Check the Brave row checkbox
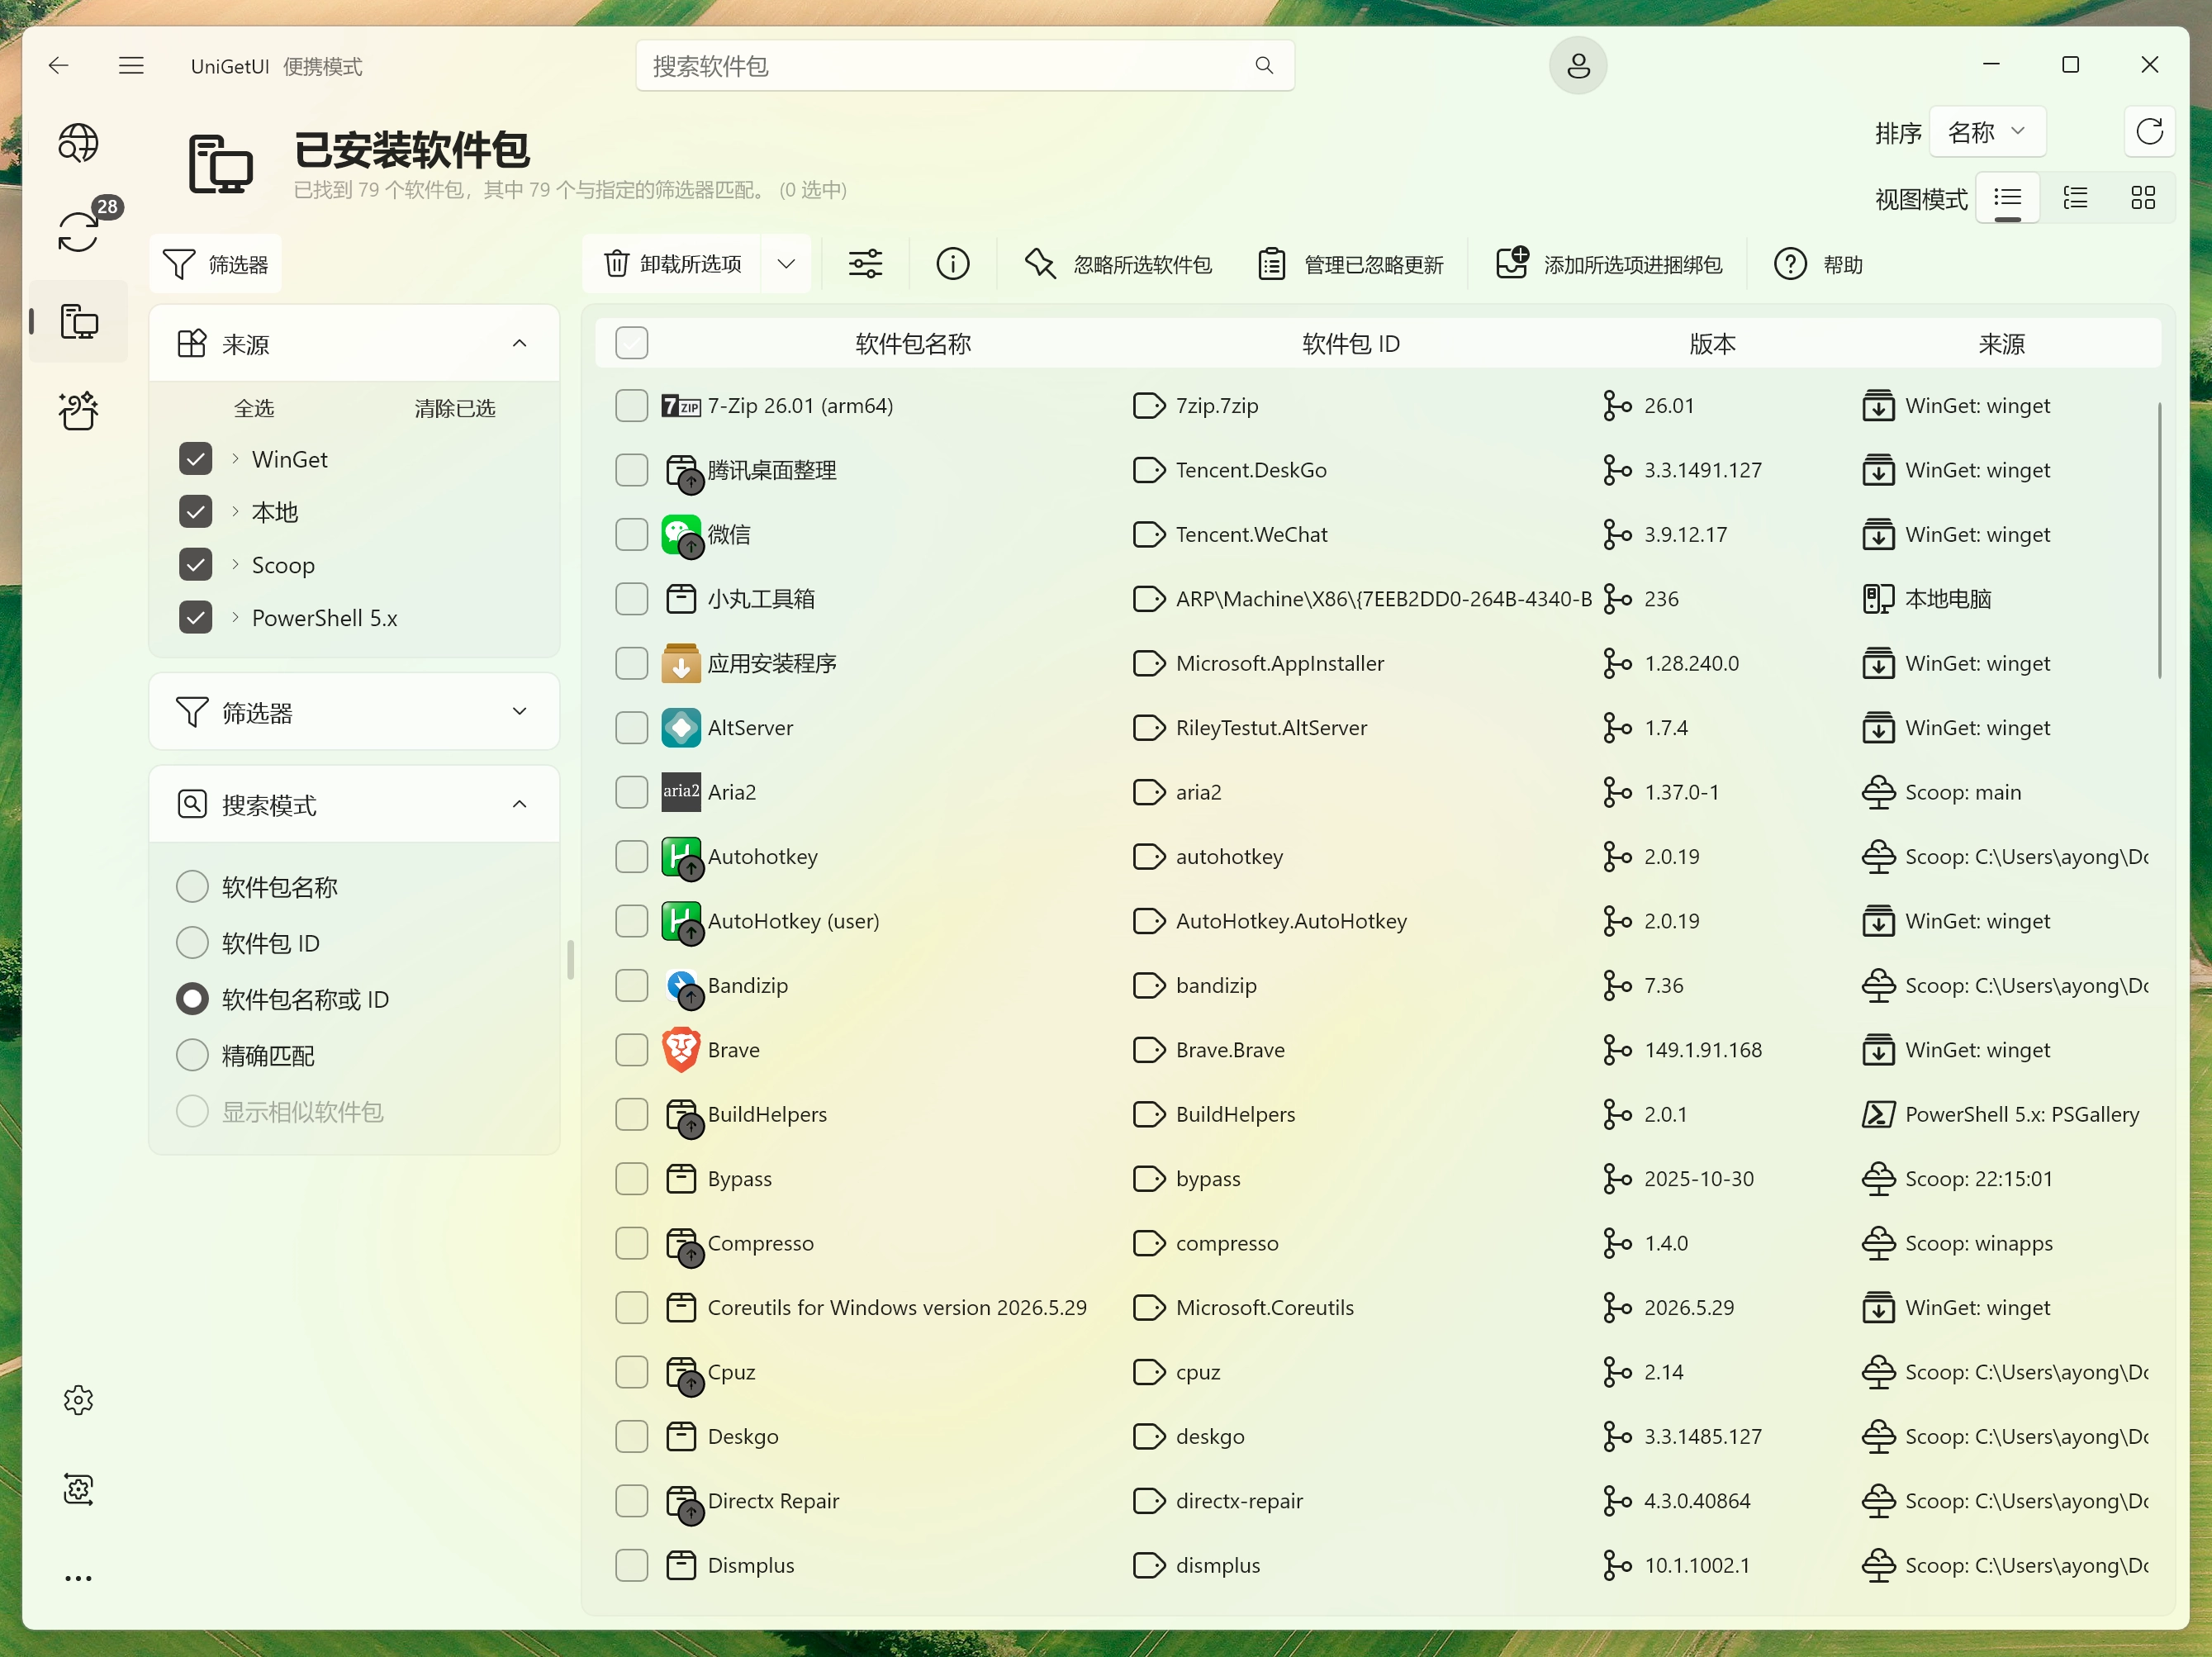This screenshot has width=2212, height=1657. coord(631,1050)
